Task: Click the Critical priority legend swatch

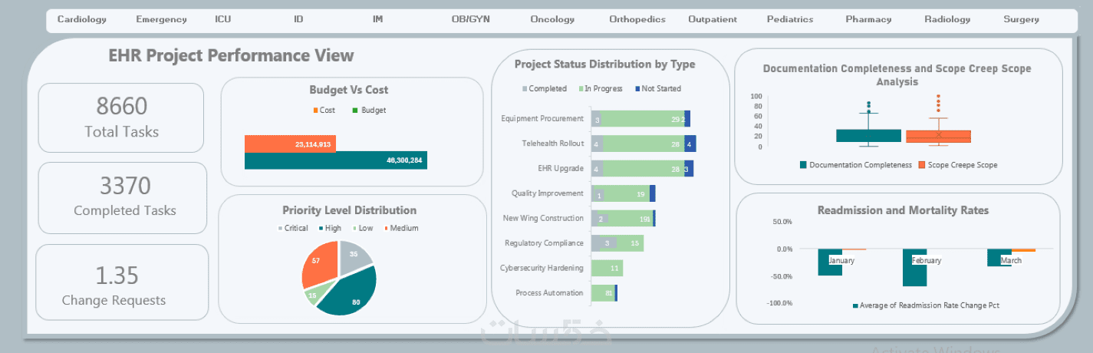Action: coord(280,228)
